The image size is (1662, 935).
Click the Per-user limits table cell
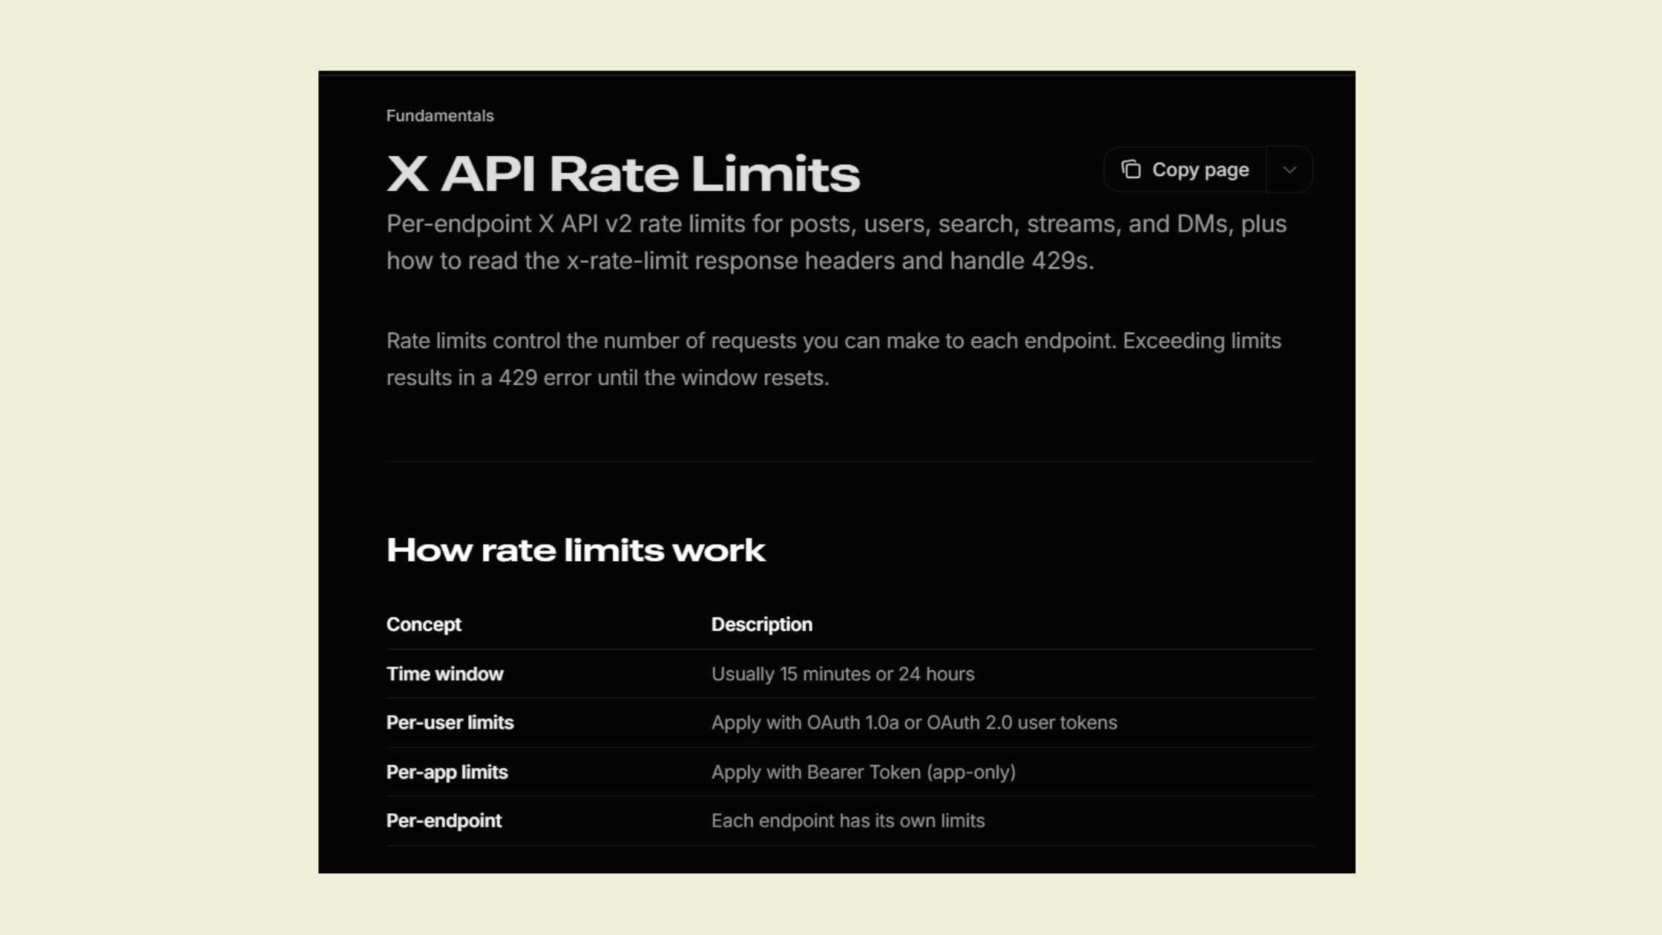(450, 723)
